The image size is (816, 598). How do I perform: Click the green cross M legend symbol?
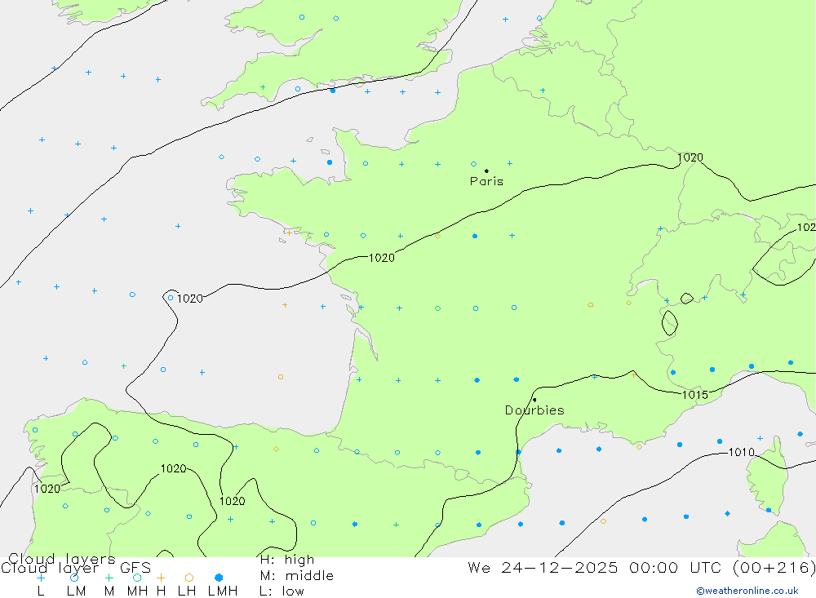point(109,578)
